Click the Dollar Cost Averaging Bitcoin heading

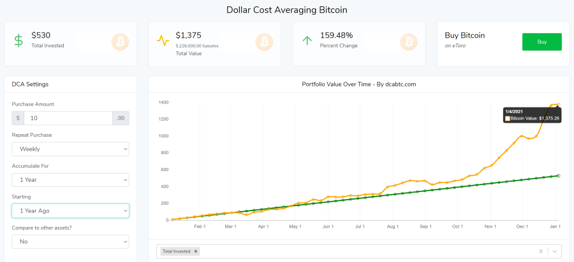286,10
